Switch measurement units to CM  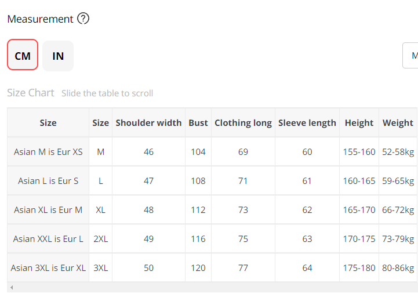[23, 55]
